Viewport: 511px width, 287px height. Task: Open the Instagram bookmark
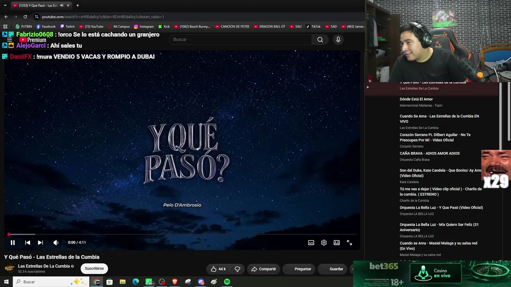click(x=144, y=27)
